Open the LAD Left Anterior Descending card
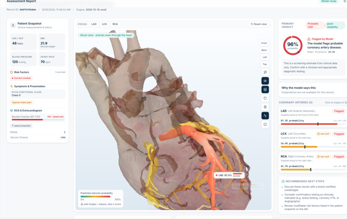 tap(313, 117)
